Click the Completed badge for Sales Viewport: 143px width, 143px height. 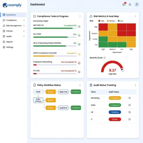(x=115, y=105)
